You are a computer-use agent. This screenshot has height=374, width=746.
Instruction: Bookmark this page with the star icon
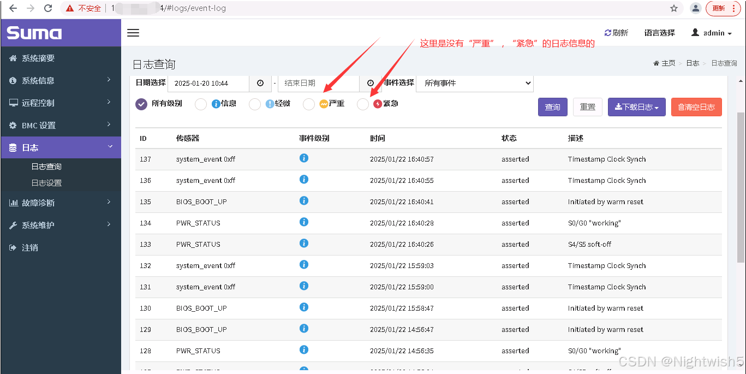click(x=674, y=8)
